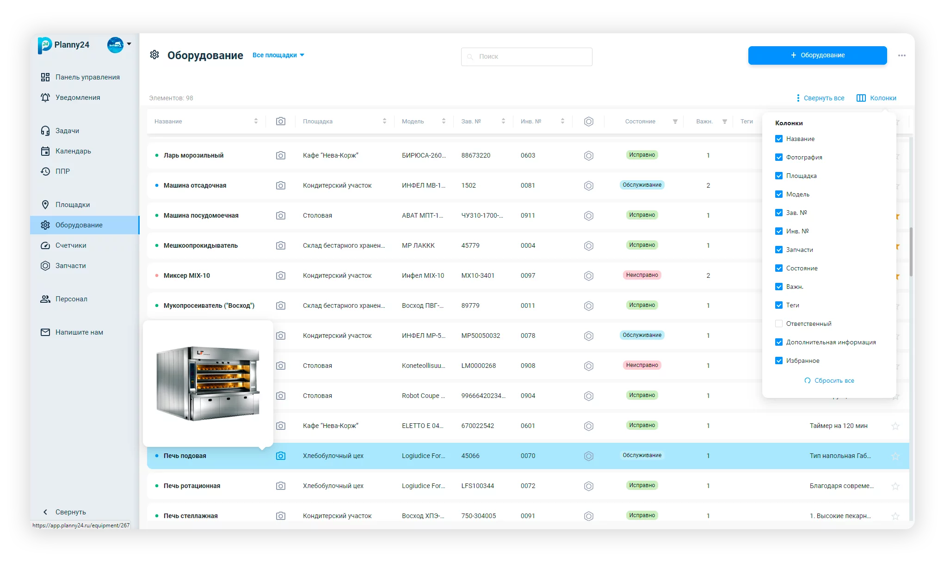Image resolution: width=944 pixels, height=562 pixels.
Task: Click the Planny24 logo
Action: tap(45, 45)
